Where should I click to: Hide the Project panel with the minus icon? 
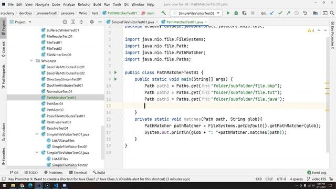pyautogui.click(x=100, y=22)
